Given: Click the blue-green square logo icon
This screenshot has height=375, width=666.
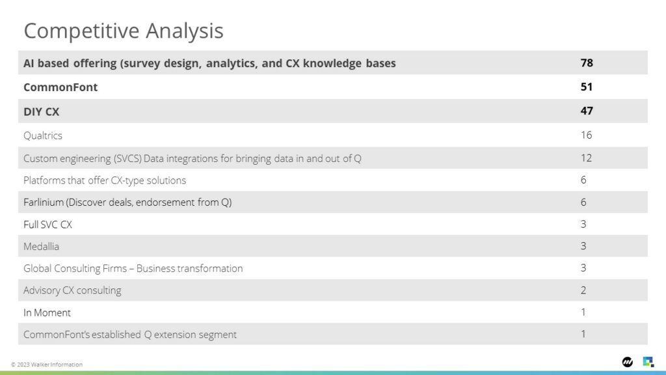Looking at the screenshot, I should click(648, 362).
